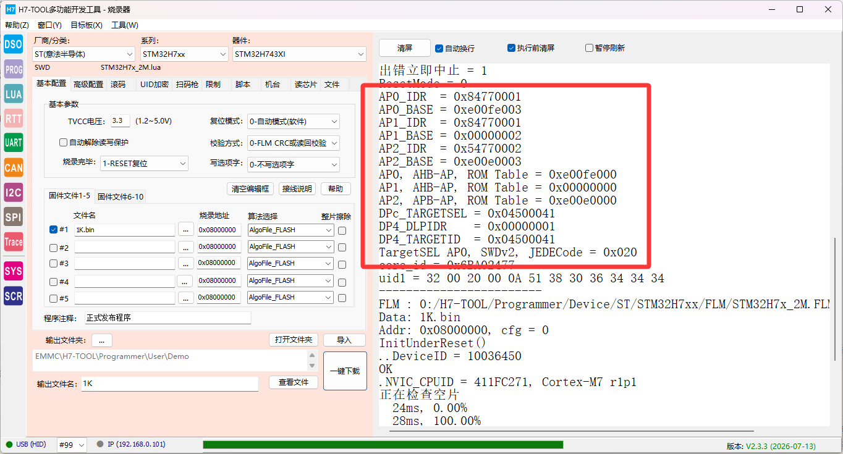This screenshot has width=843, height=454.
Task: Click the 清屏 button
Action: click(x=405, y=48)
